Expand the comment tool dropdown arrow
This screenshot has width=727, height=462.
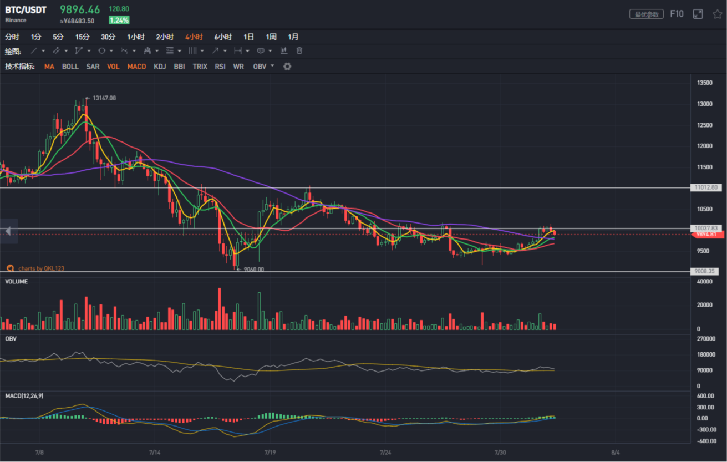point(270,51)
